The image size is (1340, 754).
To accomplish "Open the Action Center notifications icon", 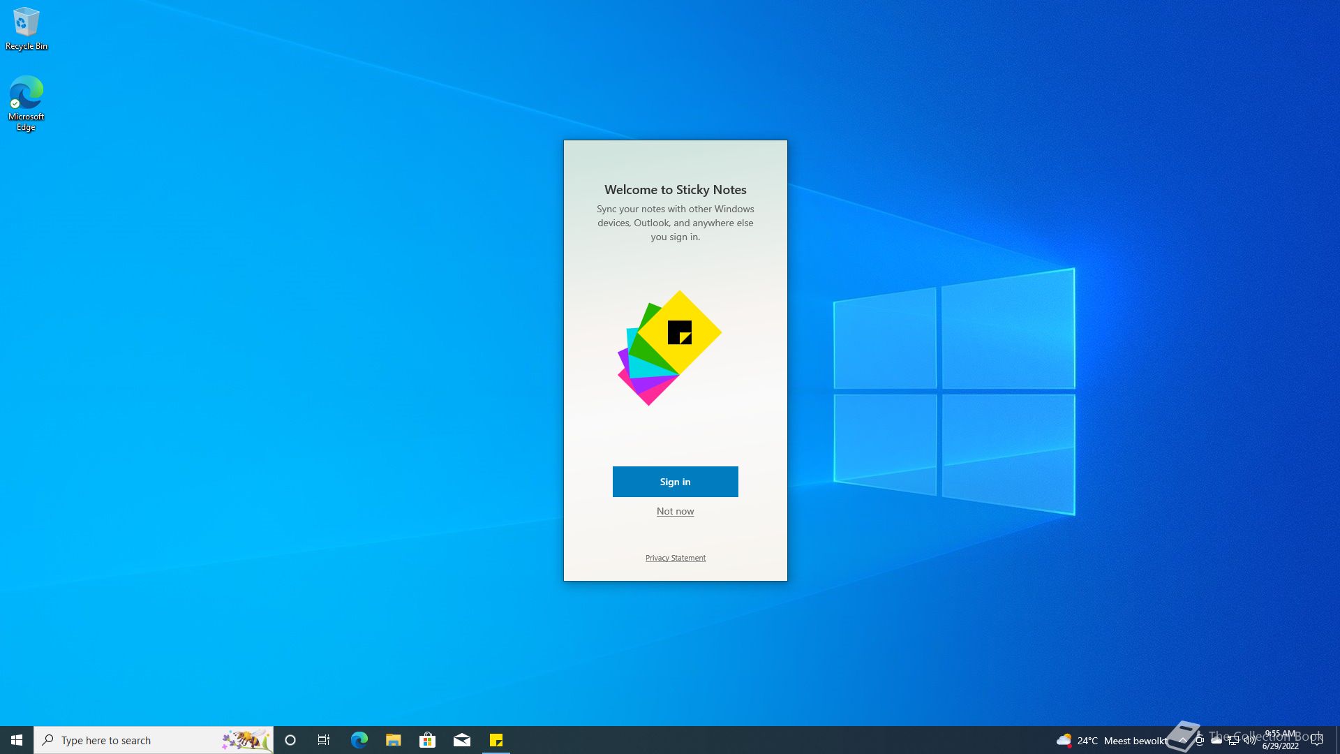I will tap(1317, 740).
